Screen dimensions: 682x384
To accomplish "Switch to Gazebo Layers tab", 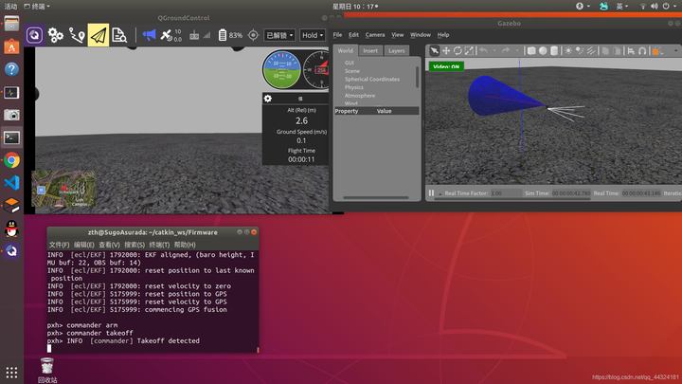I will [396, 50].
